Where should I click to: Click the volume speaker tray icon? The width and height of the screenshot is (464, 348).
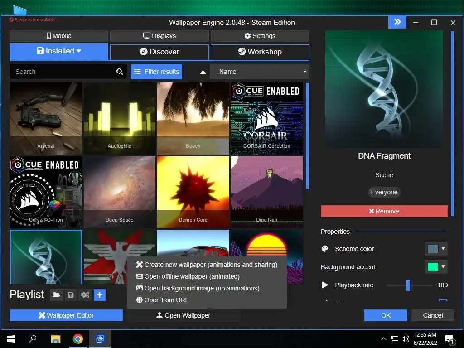[x=406, y=339]
